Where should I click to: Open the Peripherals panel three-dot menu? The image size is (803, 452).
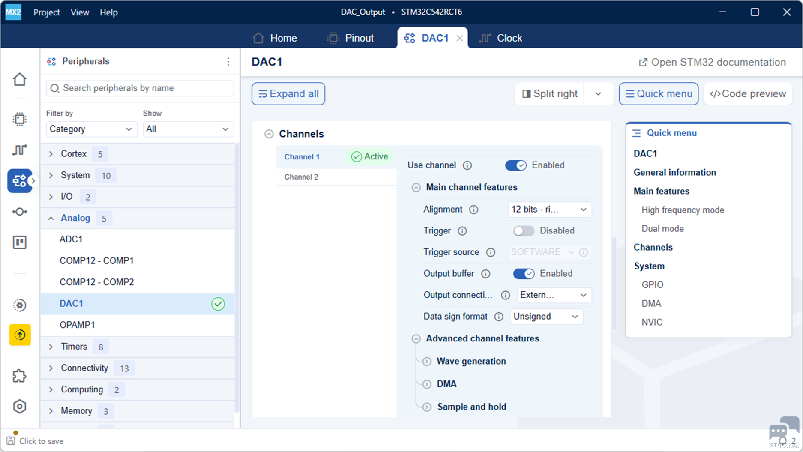pos(228,62)
